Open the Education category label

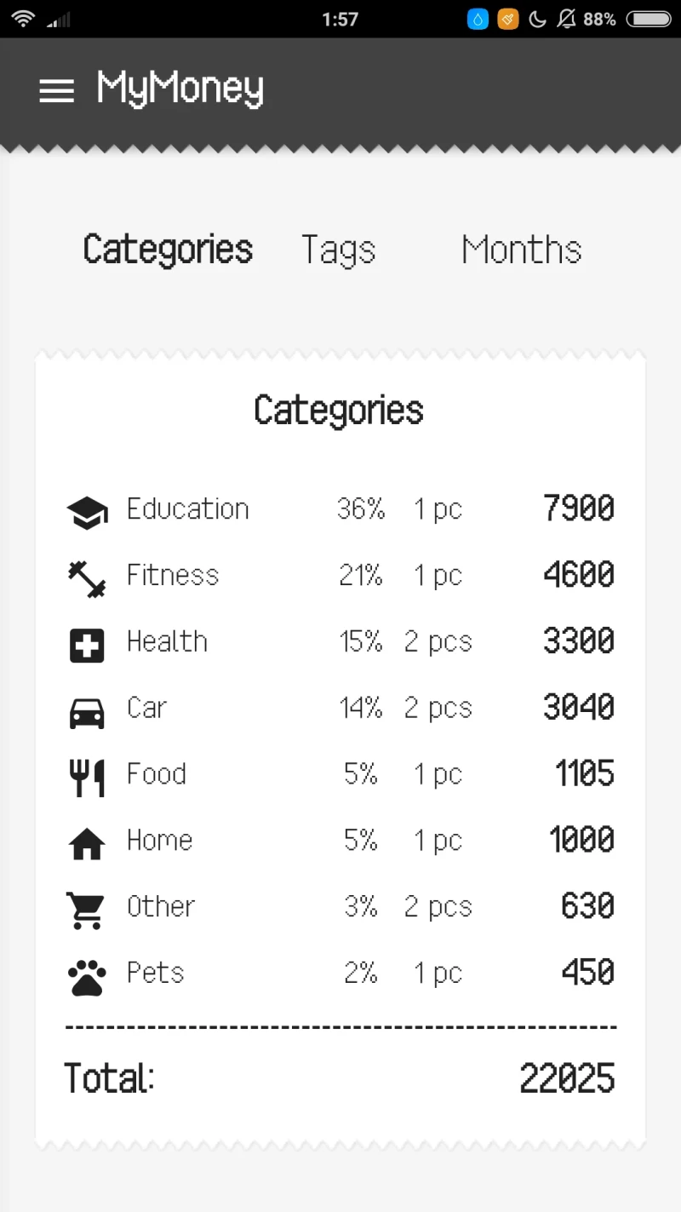188,509
